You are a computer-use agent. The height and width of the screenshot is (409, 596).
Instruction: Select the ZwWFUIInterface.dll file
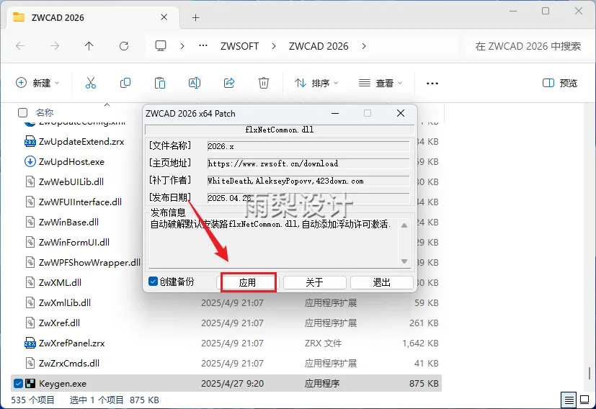(80, 202)
